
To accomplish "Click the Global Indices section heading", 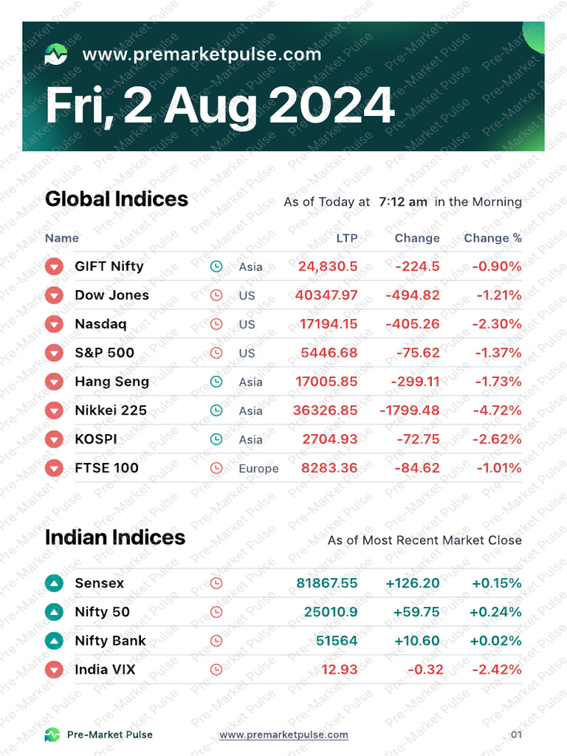I will pyautogui.click(x=116, y=199).
